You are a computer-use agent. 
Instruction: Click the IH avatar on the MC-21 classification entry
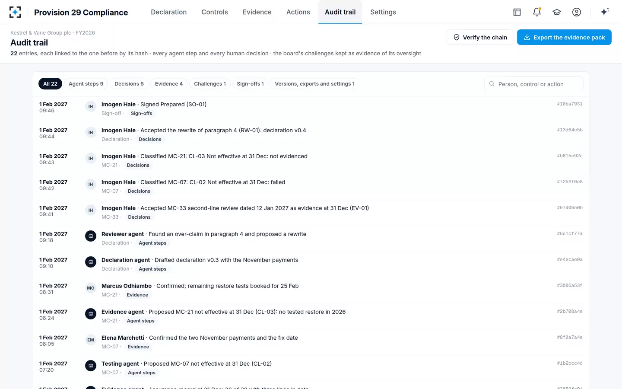[91, 158]
